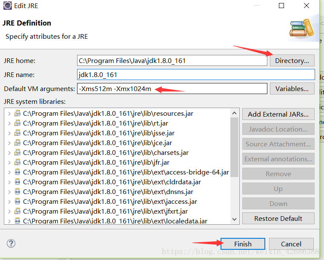Click the jar icon beside dnsns.jar

pos(17,191)
